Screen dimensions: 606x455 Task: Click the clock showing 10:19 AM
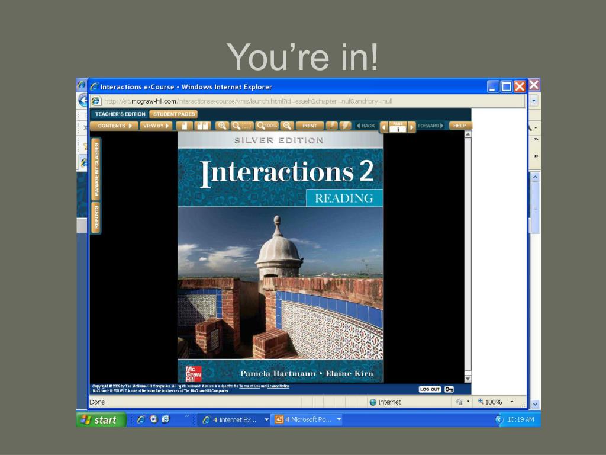pos(521,419)
